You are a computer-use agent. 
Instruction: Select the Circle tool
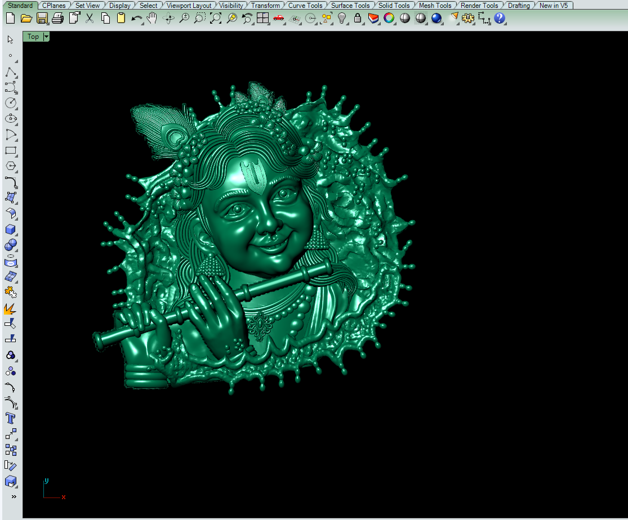[11, 103]
